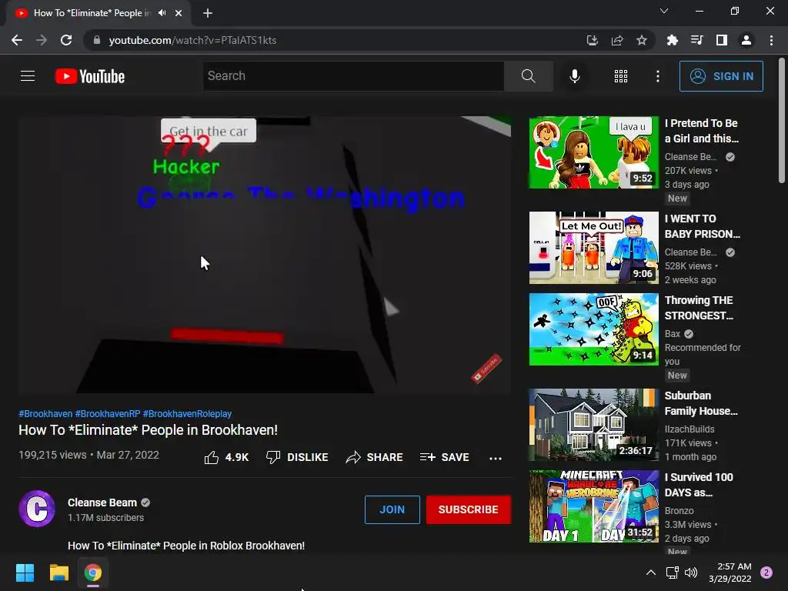Toggle the Chrome side panel
This screenshot has height=591, width=788.
722,40
